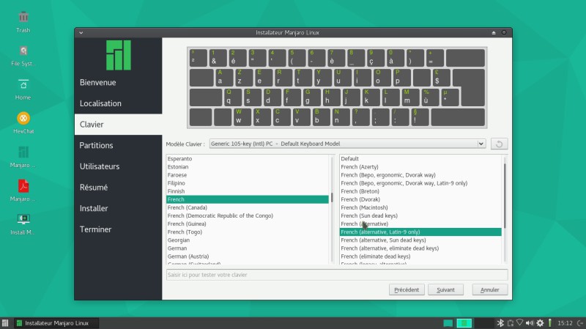
Task: Click the Précédent button
Action: coord(407,289)
